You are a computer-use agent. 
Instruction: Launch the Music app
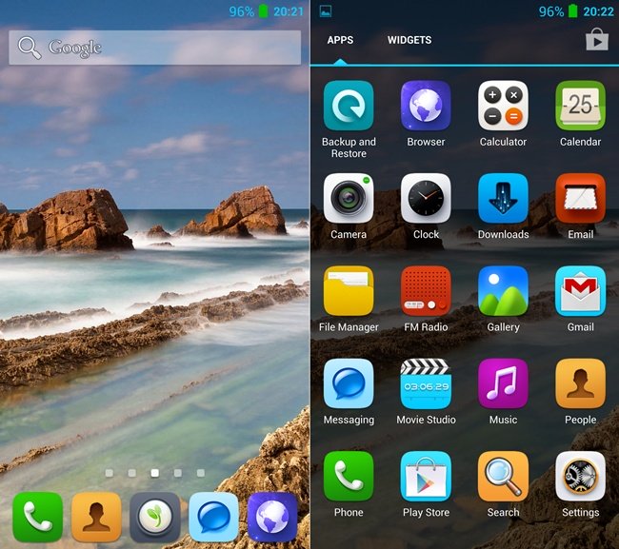(x=503, y=383)
